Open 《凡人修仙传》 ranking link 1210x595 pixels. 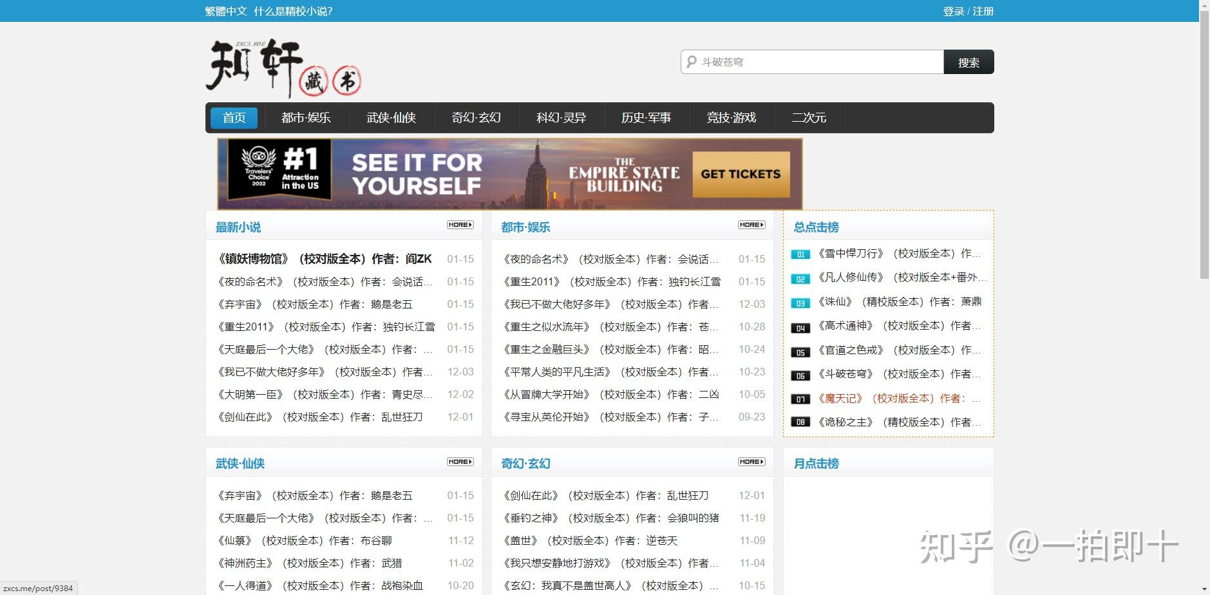[901, 278]
